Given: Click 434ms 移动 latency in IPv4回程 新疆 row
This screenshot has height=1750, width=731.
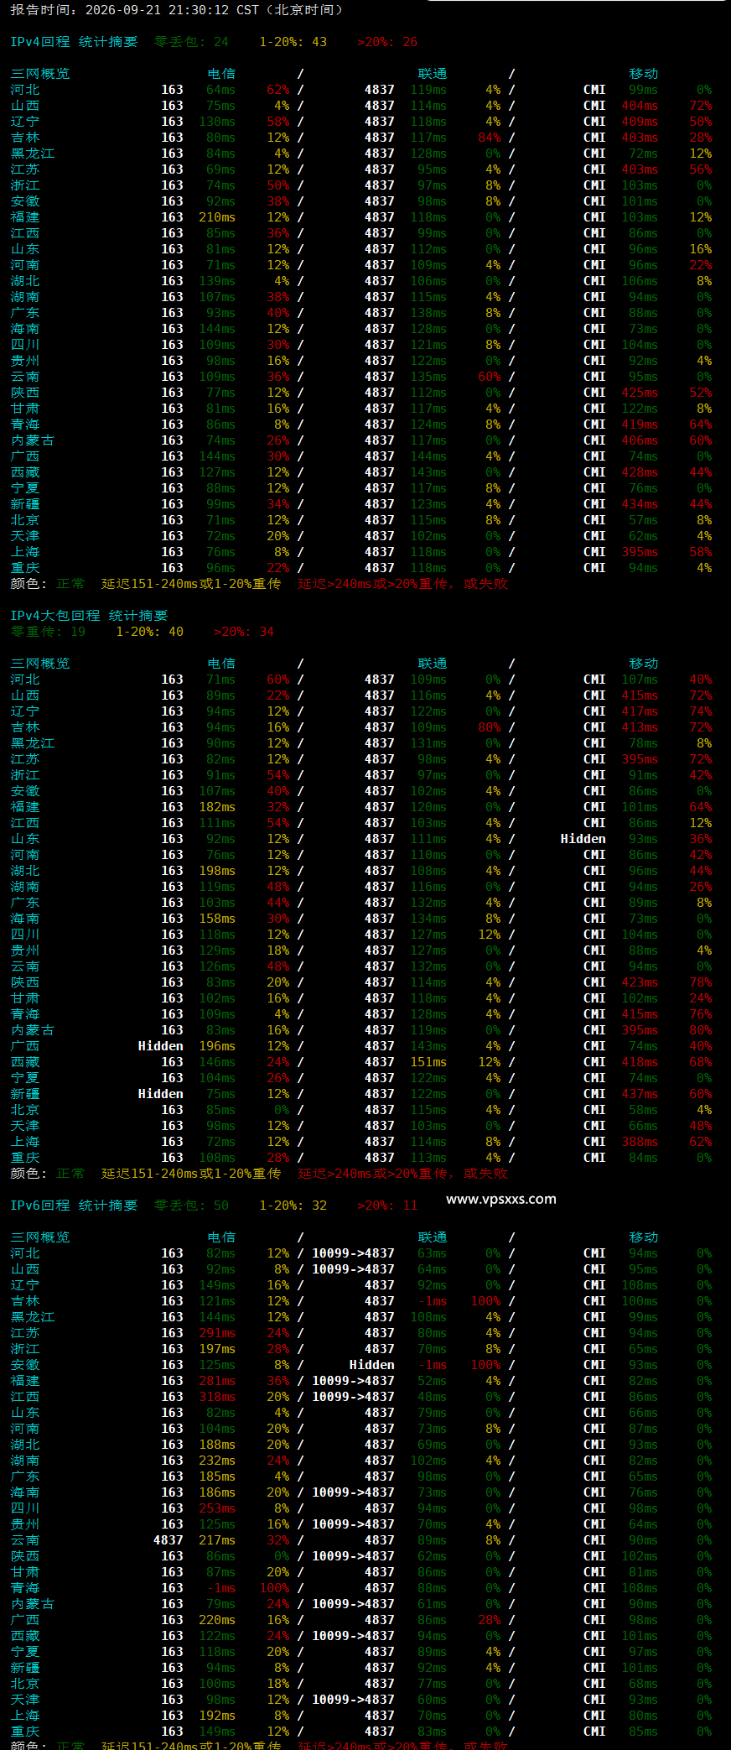Looking at the screenshot, I should click(x=640, y=504).
